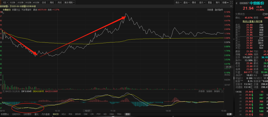
Task: Select the DMI indicator tab
Action: [85, 114]
